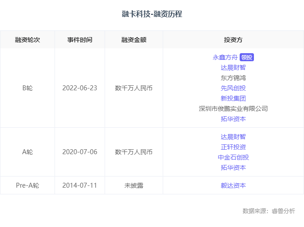This screenshot has width=304, height=227.
Task: Select 东方锦鸿 investor text
Action: pyautogui.click(x=233, y=78)
